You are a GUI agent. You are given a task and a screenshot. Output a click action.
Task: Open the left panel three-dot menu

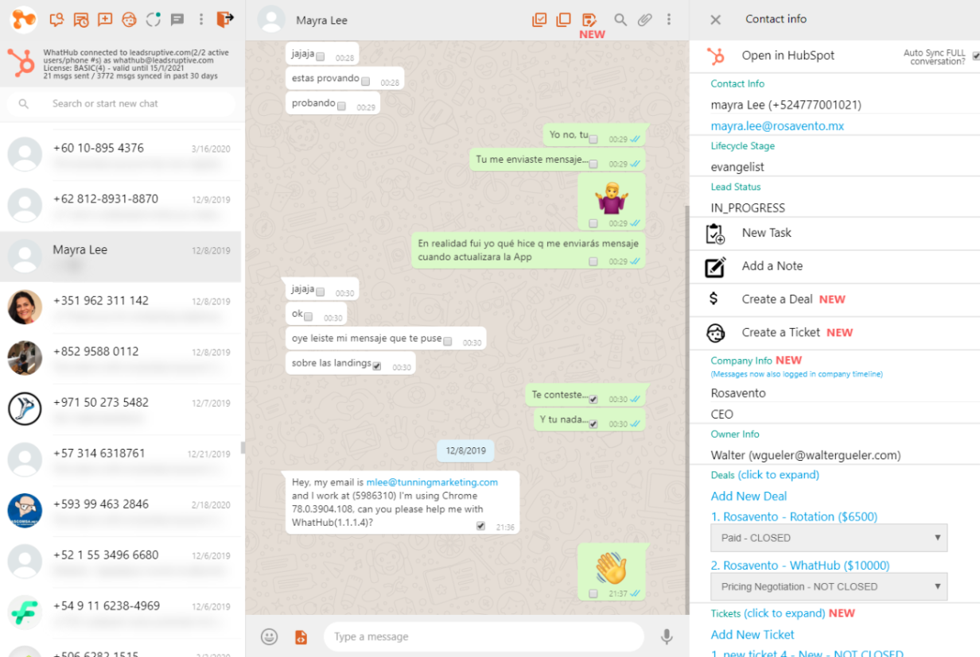click(x=202, y=19)
